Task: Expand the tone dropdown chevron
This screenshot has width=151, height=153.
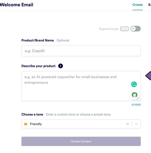Action: pos(136,124)
